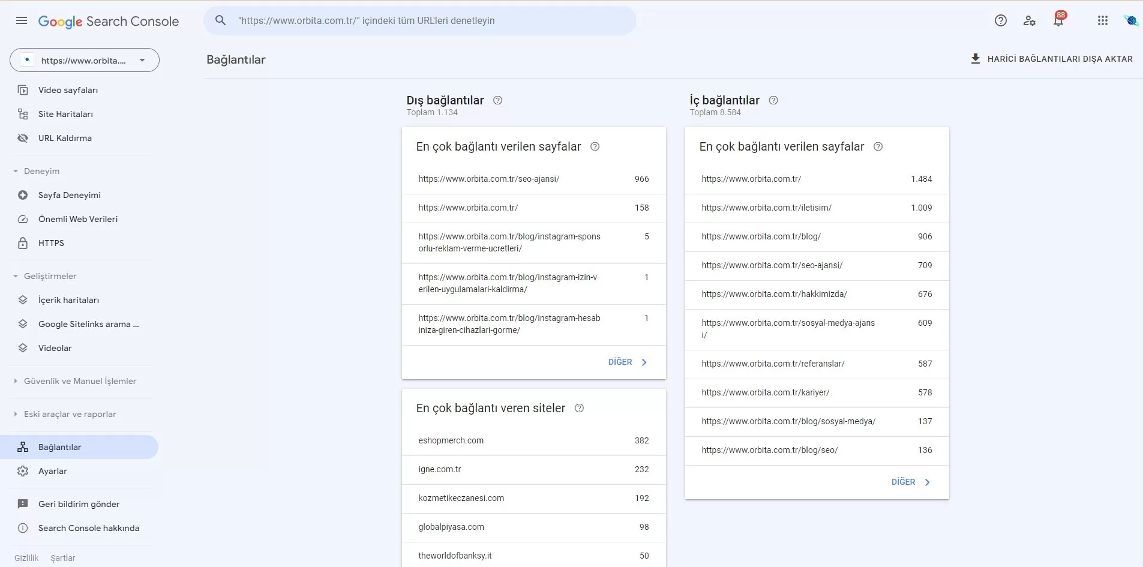This screenshot has width=1143, height=567.
Task: Open internal row kariyer/ with 578 links
Action: pyautogui.click(x=817, y=392)
